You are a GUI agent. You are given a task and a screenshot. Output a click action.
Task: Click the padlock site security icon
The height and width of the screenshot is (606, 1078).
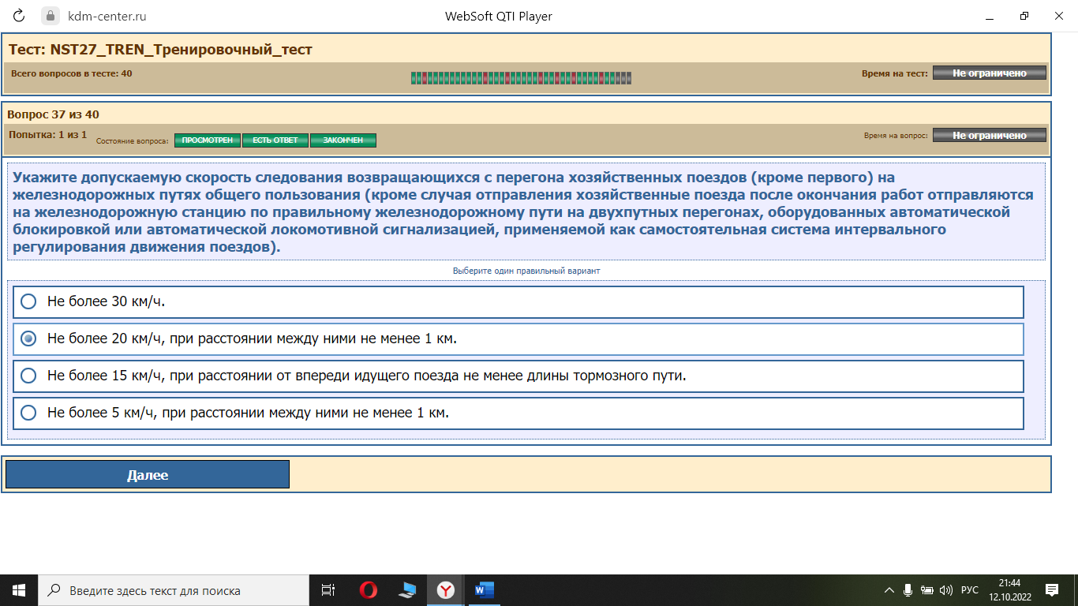(50, 16)
